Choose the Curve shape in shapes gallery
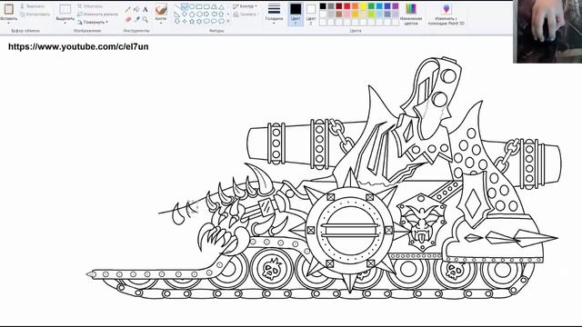Viewport: 582px width, 327px height. coord(185,6)
